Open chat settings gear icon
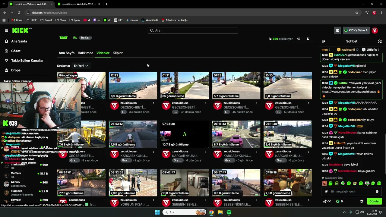386x217 pixels. click(x=362, y=201)
